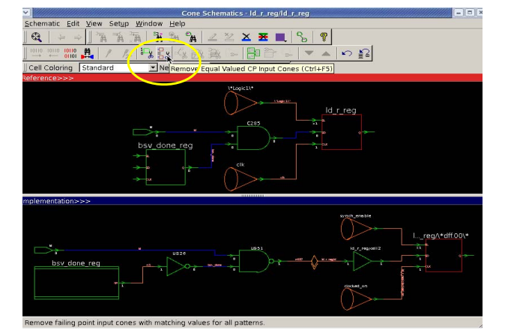Select the dff.00 register block in Implementation
The height and width of the screenshot is (336, 505).
pyautogui.click(x=444, y=256)
